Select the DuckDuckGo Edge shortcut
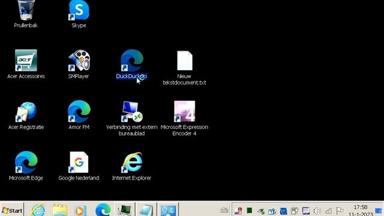Viewport: 384px width, 216px height. point(132,64)
